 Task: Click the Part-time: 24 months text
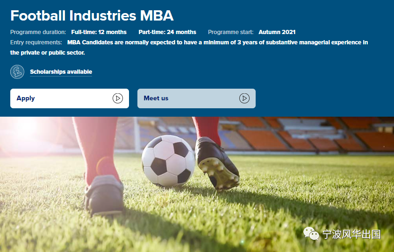pos(167,32)
